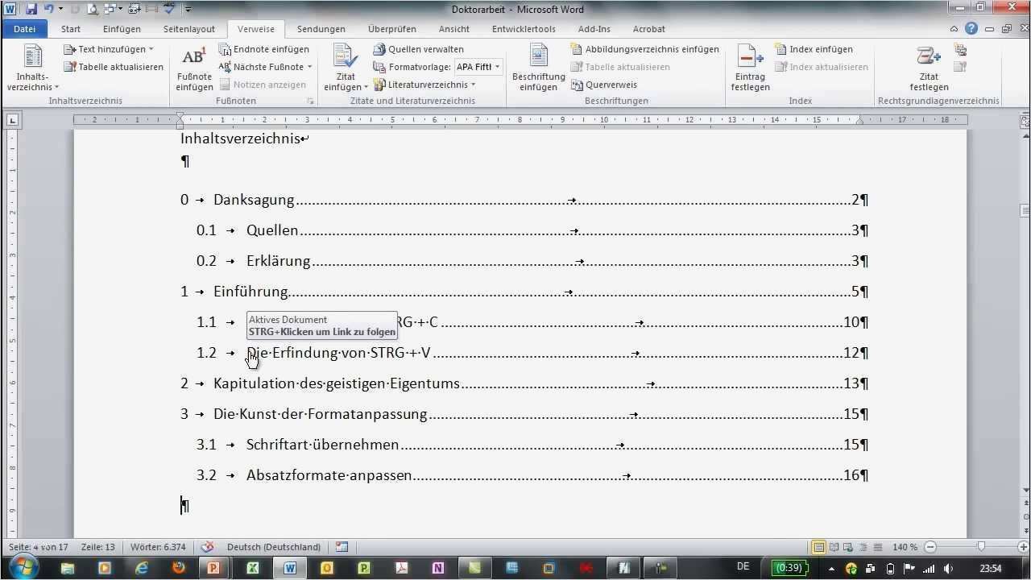Mark an index entry with Eintrag festlegen
The image size is (1031, 580).
(x=749, y=68)
